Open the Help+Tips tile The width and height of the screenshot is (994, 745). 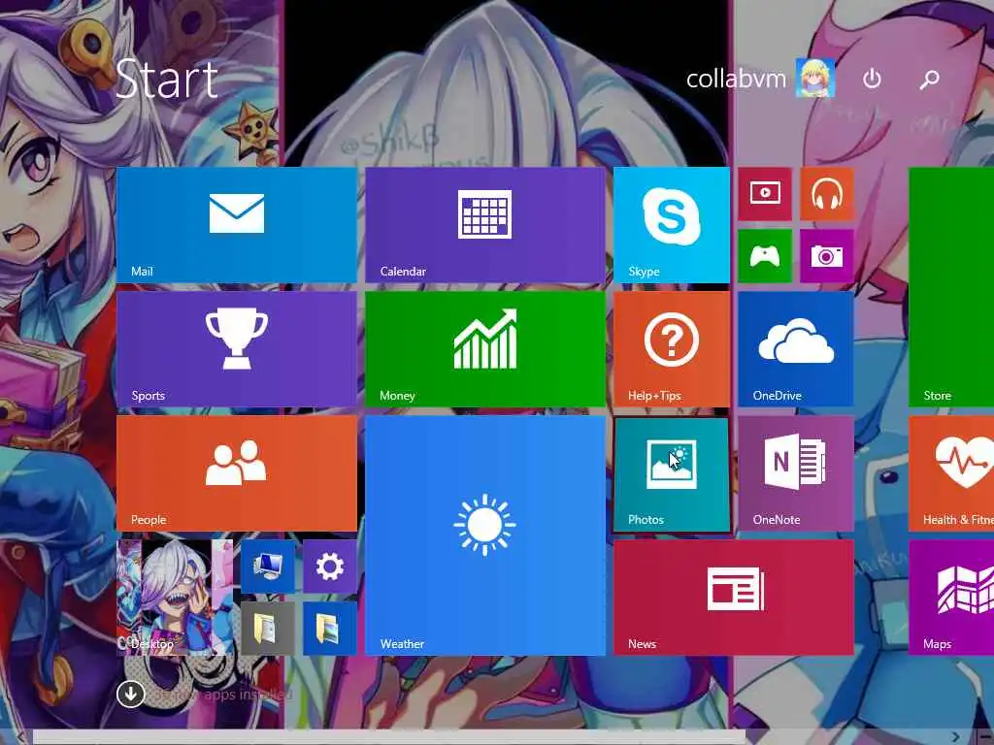(672, 349)
